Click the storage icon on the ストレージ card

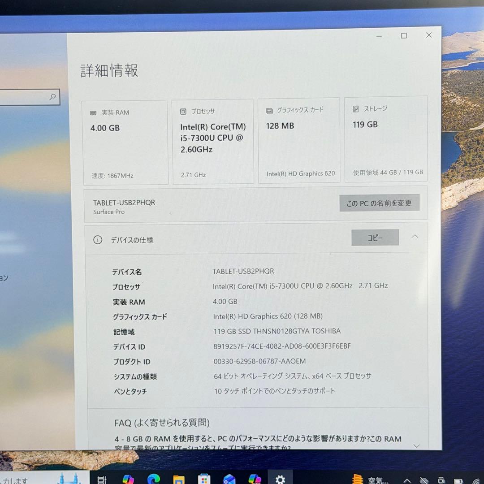[x=355, y=108]
